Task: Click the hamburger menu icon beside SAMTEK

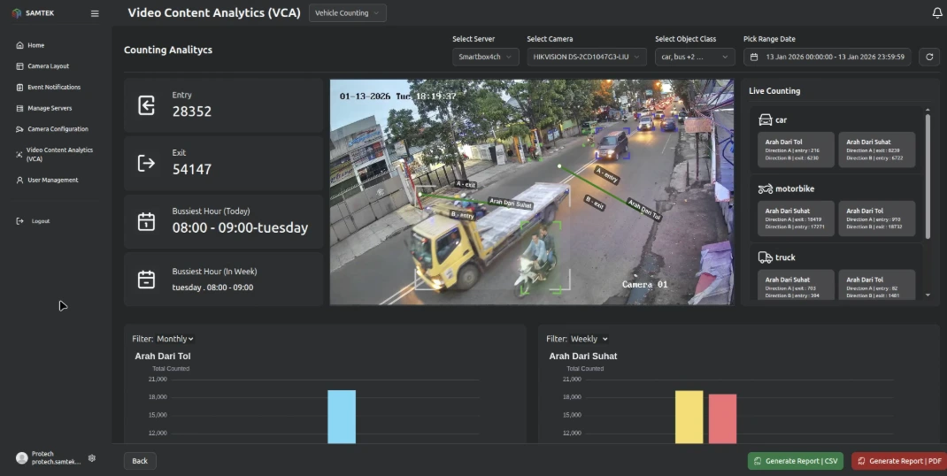Action: pos(95,13)
